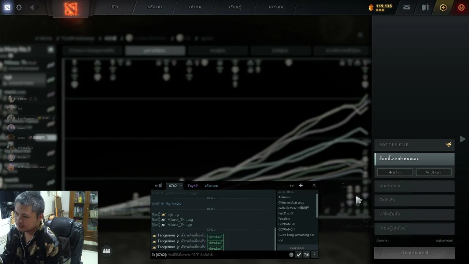Switch to the Toy49 chat tab
Viewport: 469px width, 264px height.
[x=193, y=186]
